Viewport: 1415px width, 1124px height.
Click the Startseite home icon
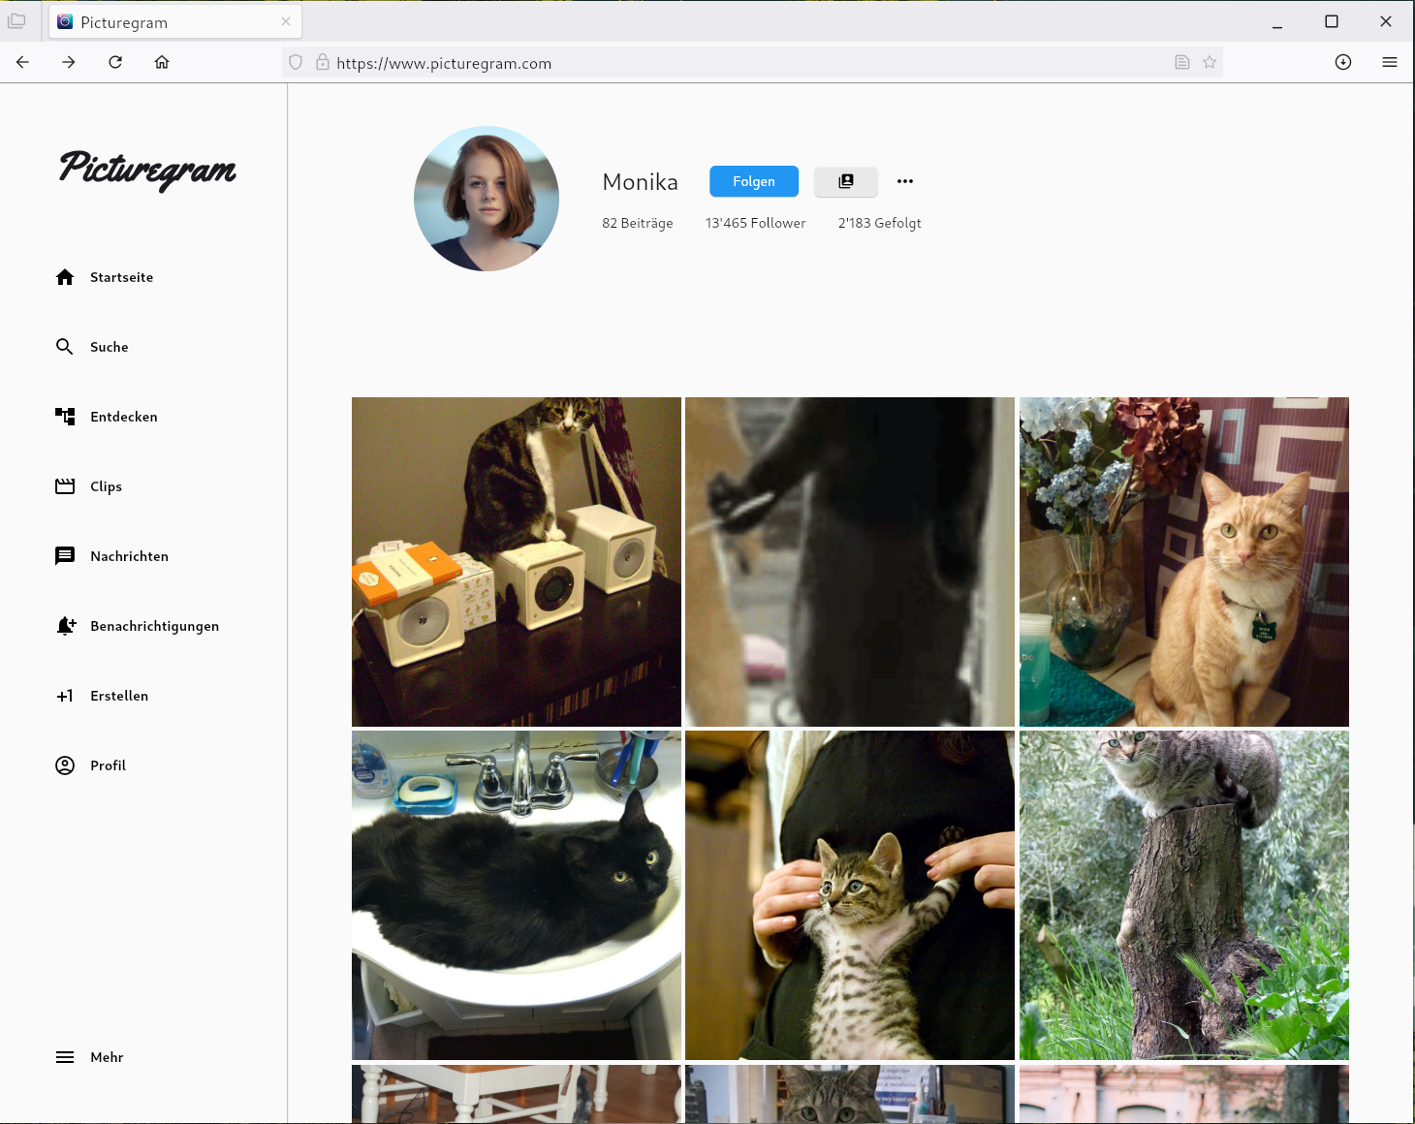tap(65, 277)
